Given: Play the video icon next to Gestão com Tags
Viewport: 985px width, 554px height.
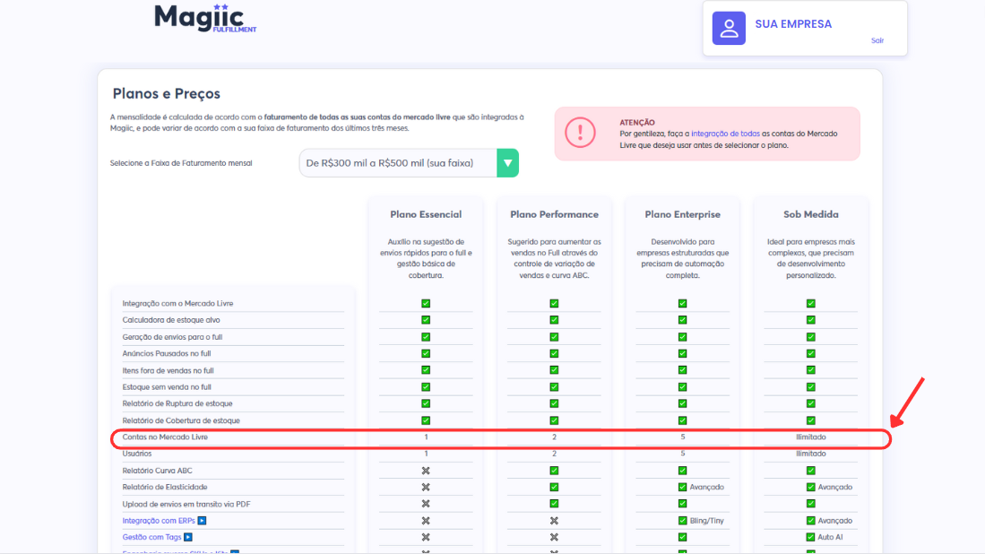Looking at the screenshot, I should click(x=188, y=537).
